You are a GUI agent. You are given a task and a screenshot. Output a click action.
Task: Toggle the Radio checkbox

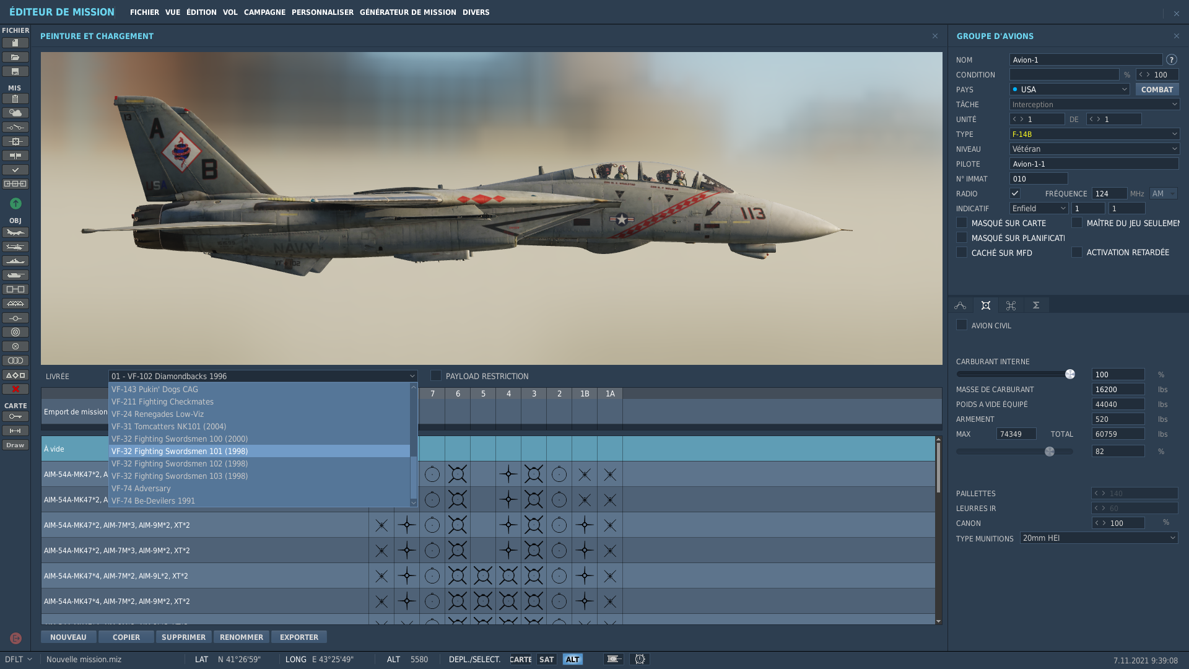tap(1014, 193)
